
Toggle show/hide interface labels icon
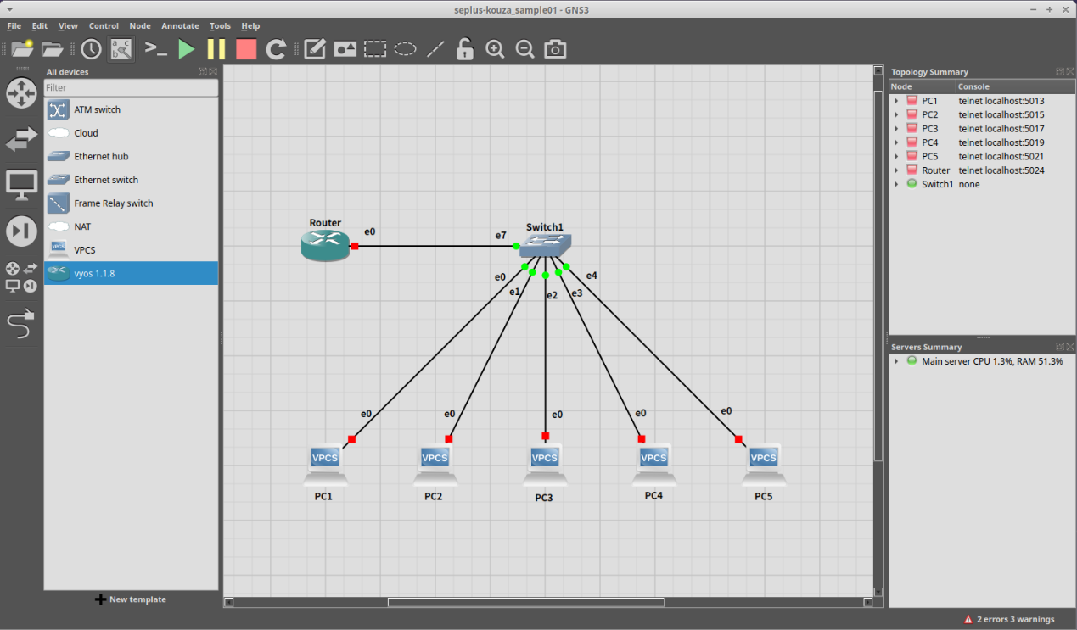(x=121, y=49)
